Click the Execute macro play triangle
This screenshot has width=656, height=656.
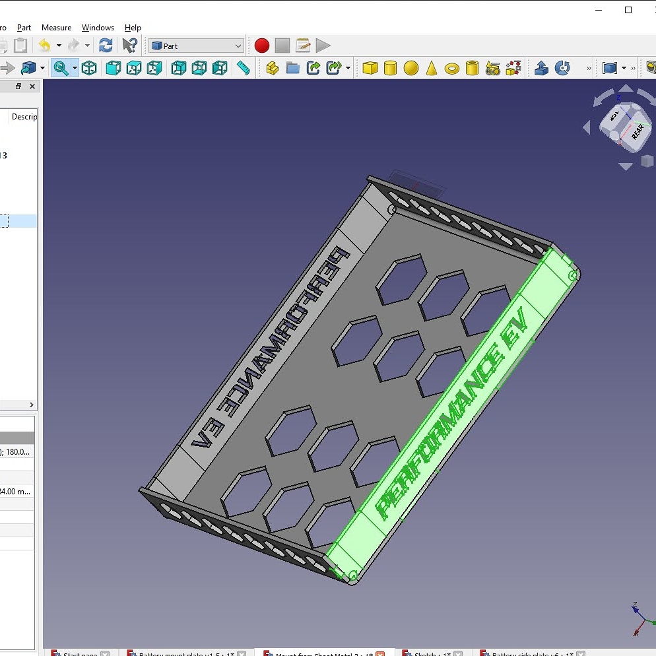323,46
